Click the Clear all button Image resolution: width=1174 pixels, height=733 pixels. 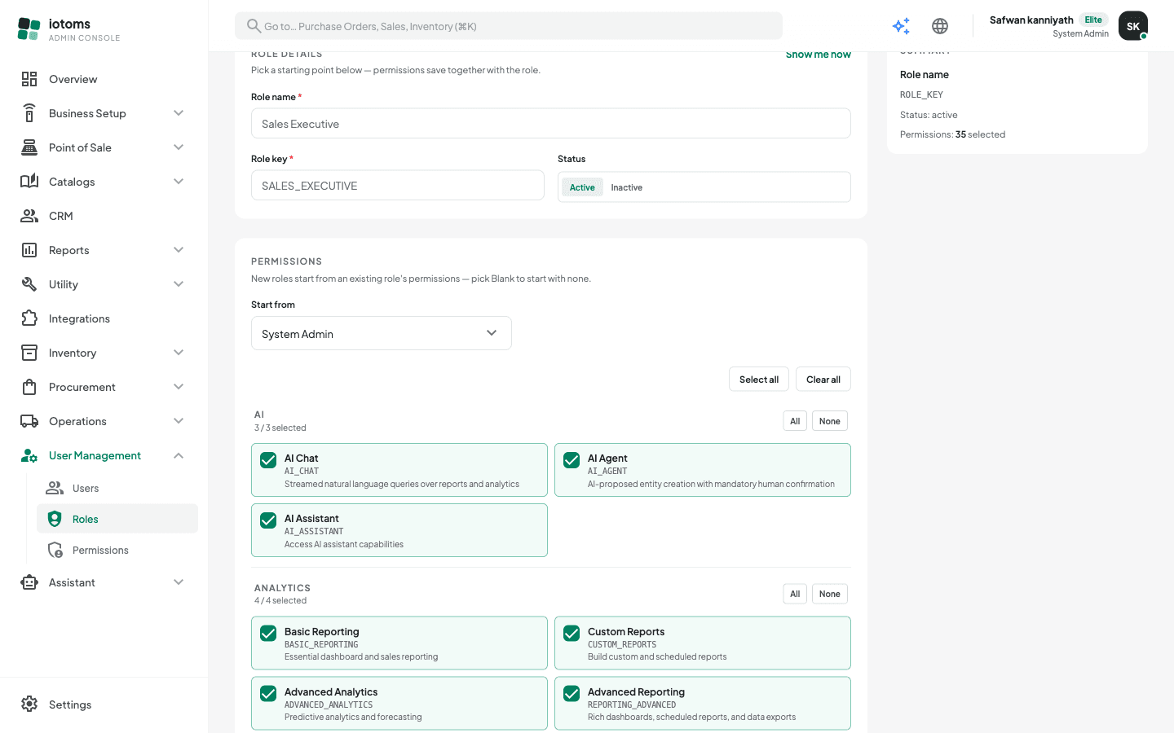click(x=823, y=380)
